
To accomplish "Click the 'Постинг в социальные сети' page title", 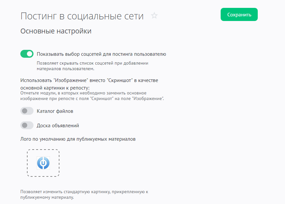I will click(x=82, y=16).
